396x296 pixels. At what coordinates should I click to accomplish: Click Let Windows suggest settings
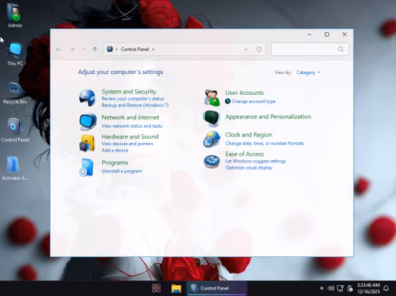click(x=256, y=161)
